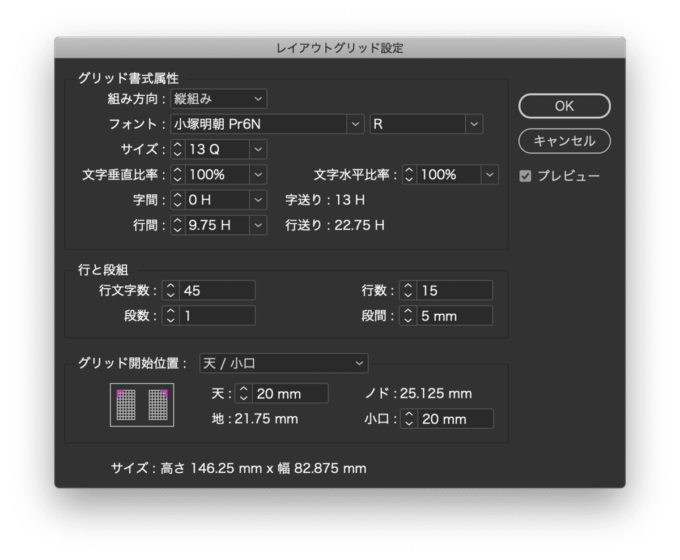Click the 字間 stepper arrows

tap(177, 199)
